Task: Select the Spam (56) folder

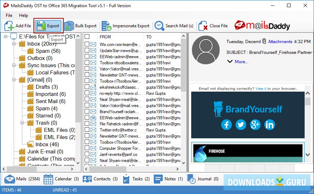Action: 44,51
